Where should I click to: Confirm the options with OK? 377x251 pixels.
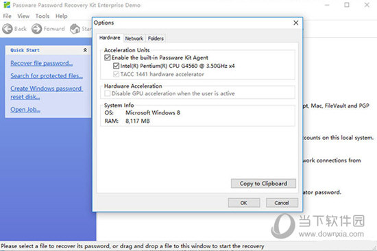point(244,202)
